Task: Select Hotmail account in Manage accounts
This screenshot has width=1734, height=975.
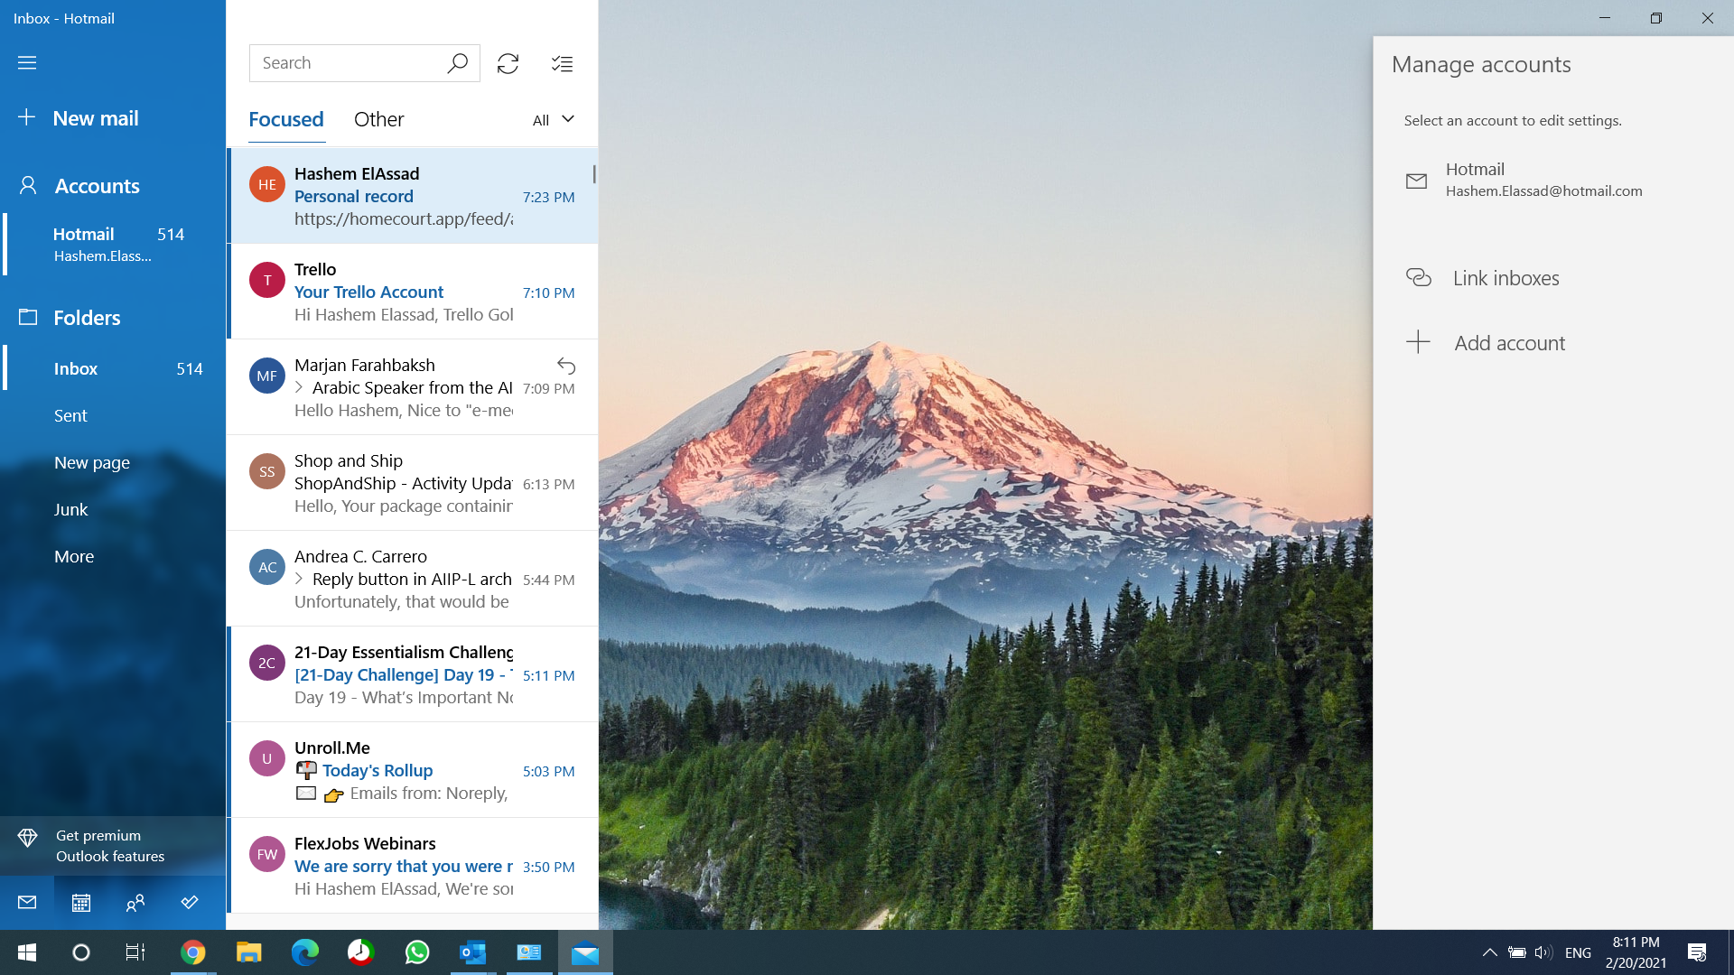Action: pos(1543,180)
